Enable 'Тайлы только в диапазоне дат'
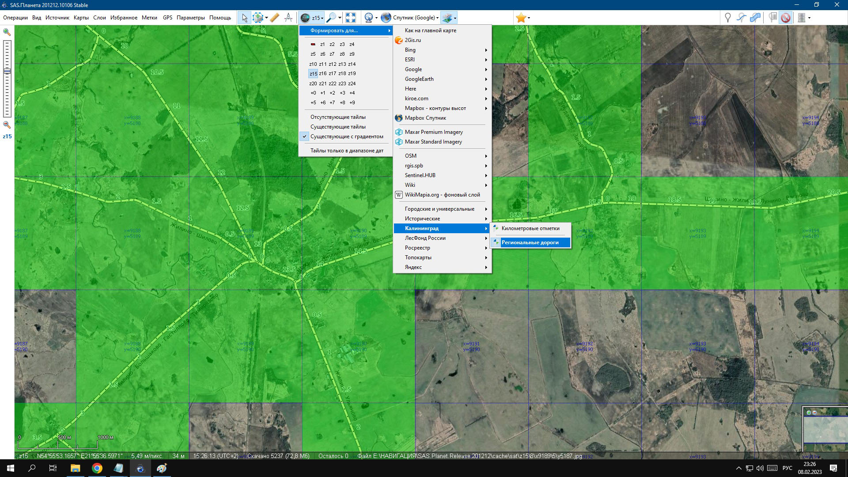 coord(347,151)
